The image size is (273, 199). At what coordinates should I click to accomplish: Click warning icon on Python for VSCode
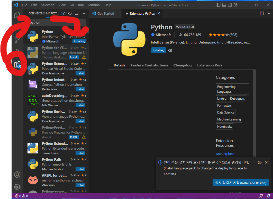pyautogui.click(x=84, y=57)
